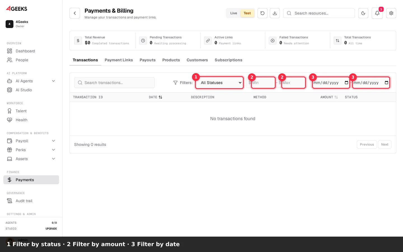Click the calendar icon in first date field
This screenshot has width=403, height=252.
click(x=346, y=83)
